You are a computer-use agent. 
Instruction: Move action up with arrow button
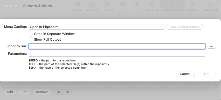click(x=59, y=92)
